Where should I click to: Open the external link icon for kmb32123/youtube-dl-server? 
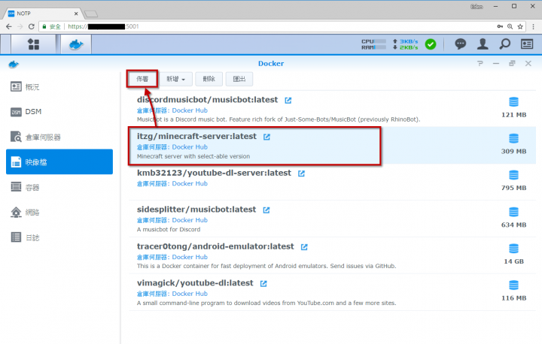[301, 174]
